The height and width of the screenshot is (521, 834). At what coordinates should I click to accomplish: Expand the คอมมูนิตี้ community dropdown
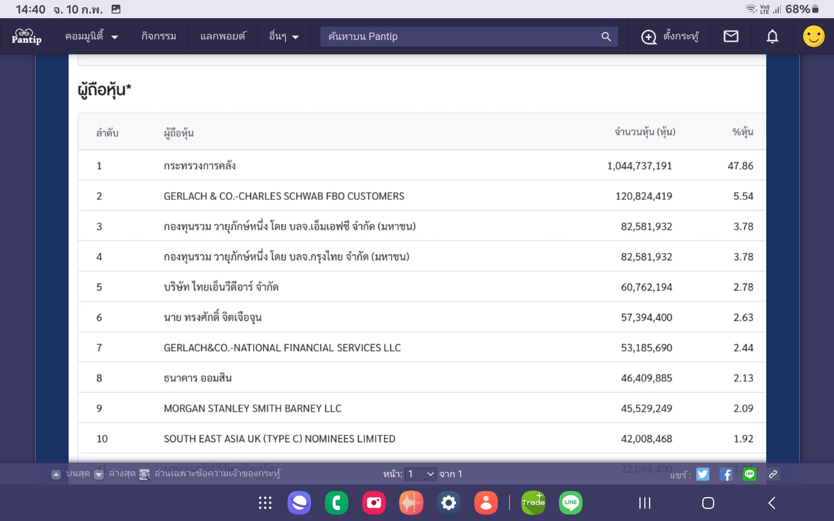[x=91, y=36]
